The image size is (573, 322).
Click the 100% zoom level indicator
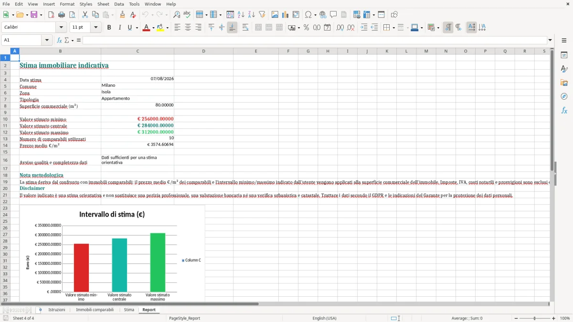pyautogui.click(x=565, y=318)
